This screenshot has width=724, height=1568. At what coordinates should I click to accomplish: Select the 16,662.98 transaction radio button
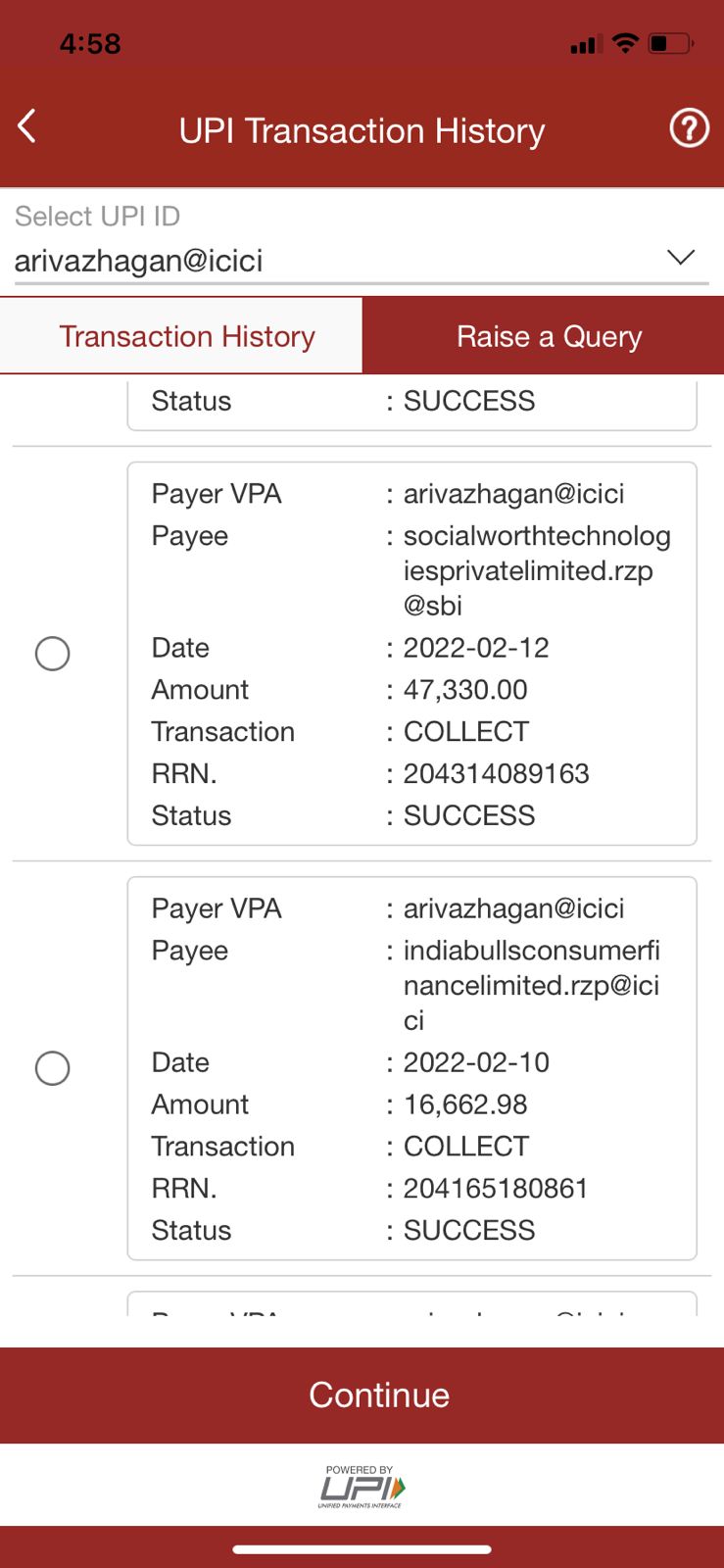tap(52, 1068)
